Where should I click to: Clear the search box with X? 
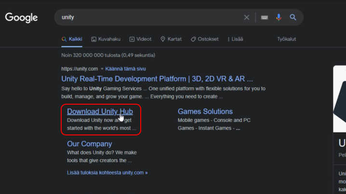point(246,17)
